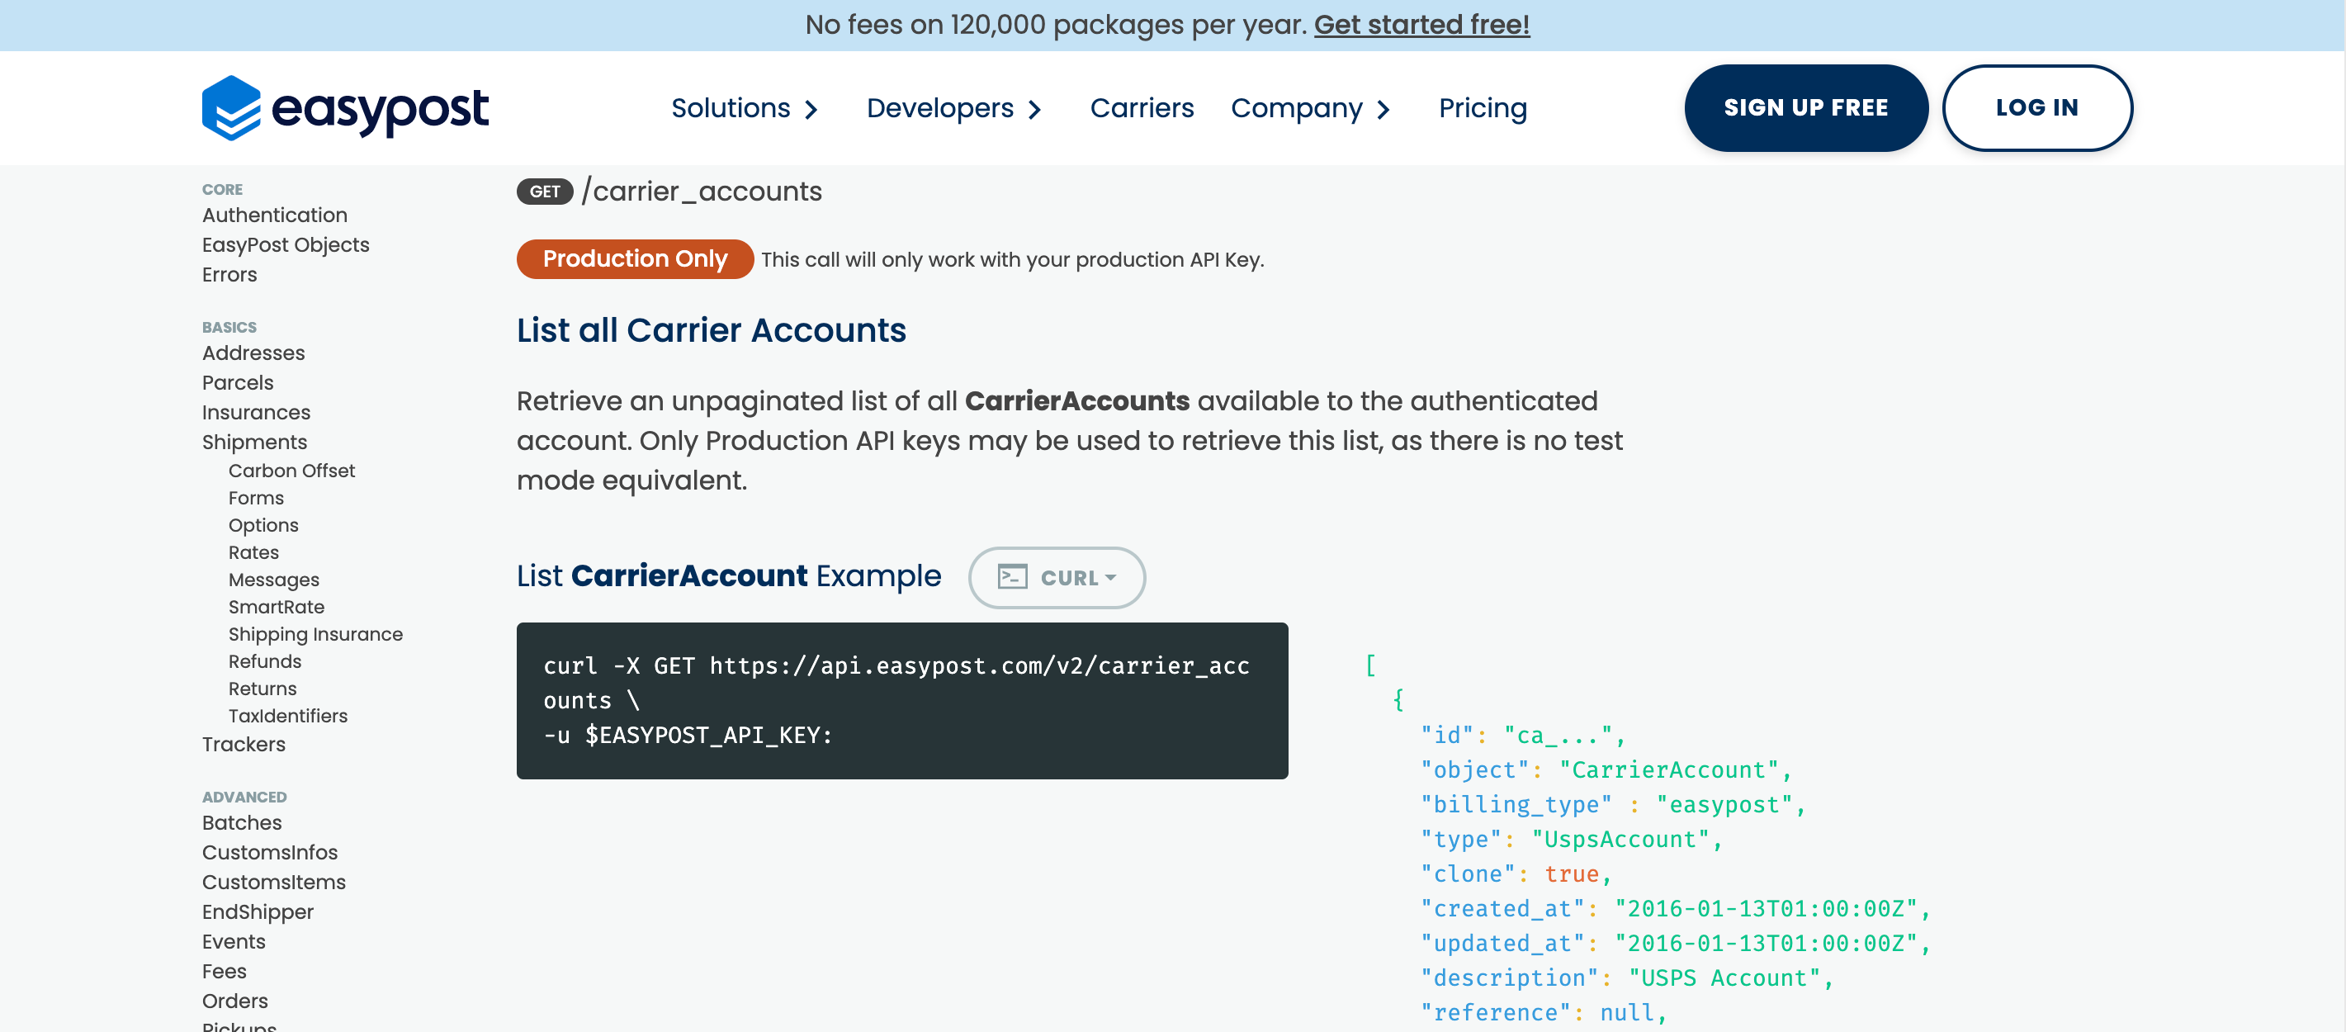This screenshot has height=1032, width=2346.
Task: Click the Production Only badge
Action: [635, 258]
